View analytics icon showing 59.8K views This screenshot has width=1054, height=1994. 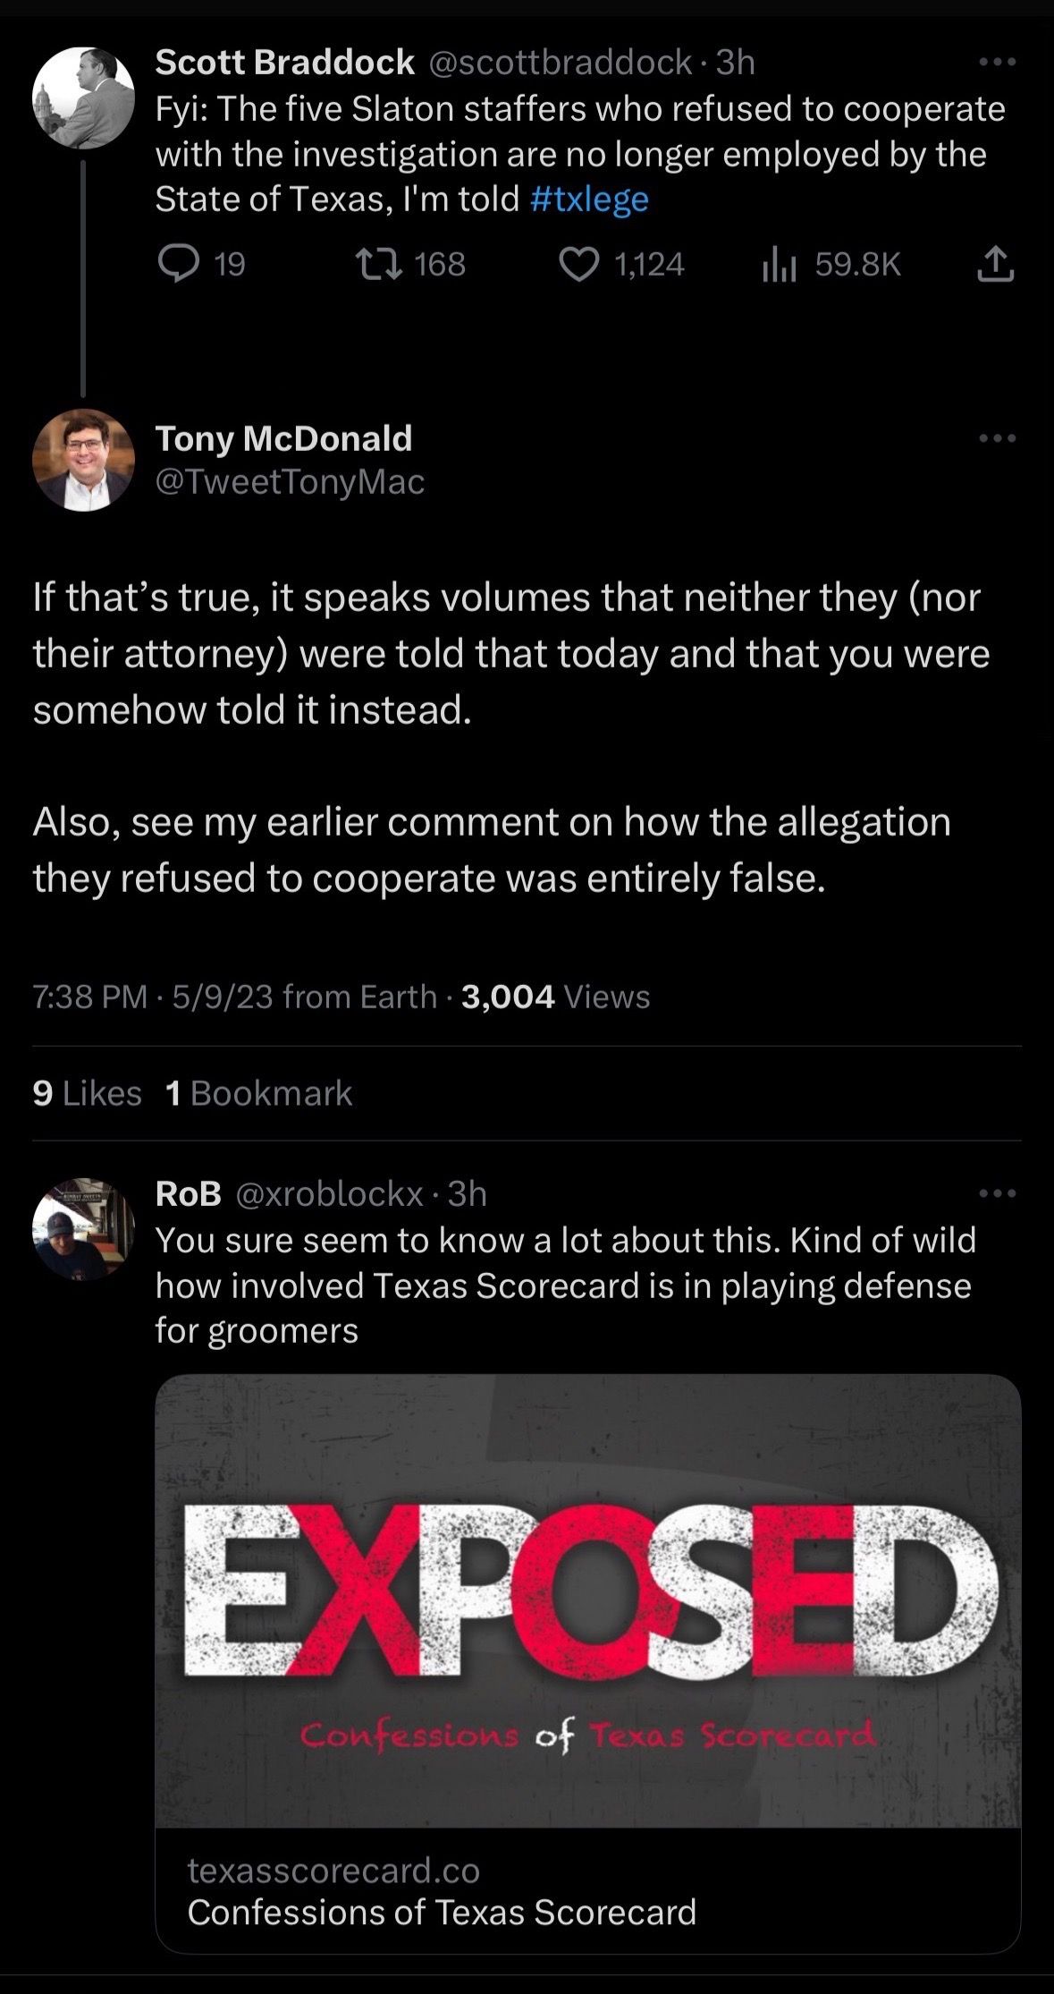(x=780, y=265)
